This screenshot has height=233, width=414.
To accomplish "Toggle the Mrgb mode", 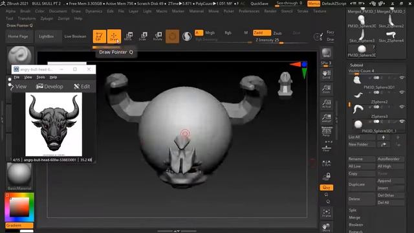I will (x=210, y=33).
